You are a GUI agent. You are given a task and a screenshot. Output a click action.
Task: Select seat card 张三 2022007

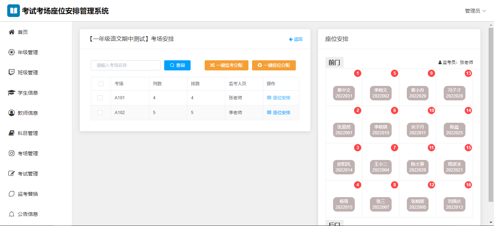(381, 204)
